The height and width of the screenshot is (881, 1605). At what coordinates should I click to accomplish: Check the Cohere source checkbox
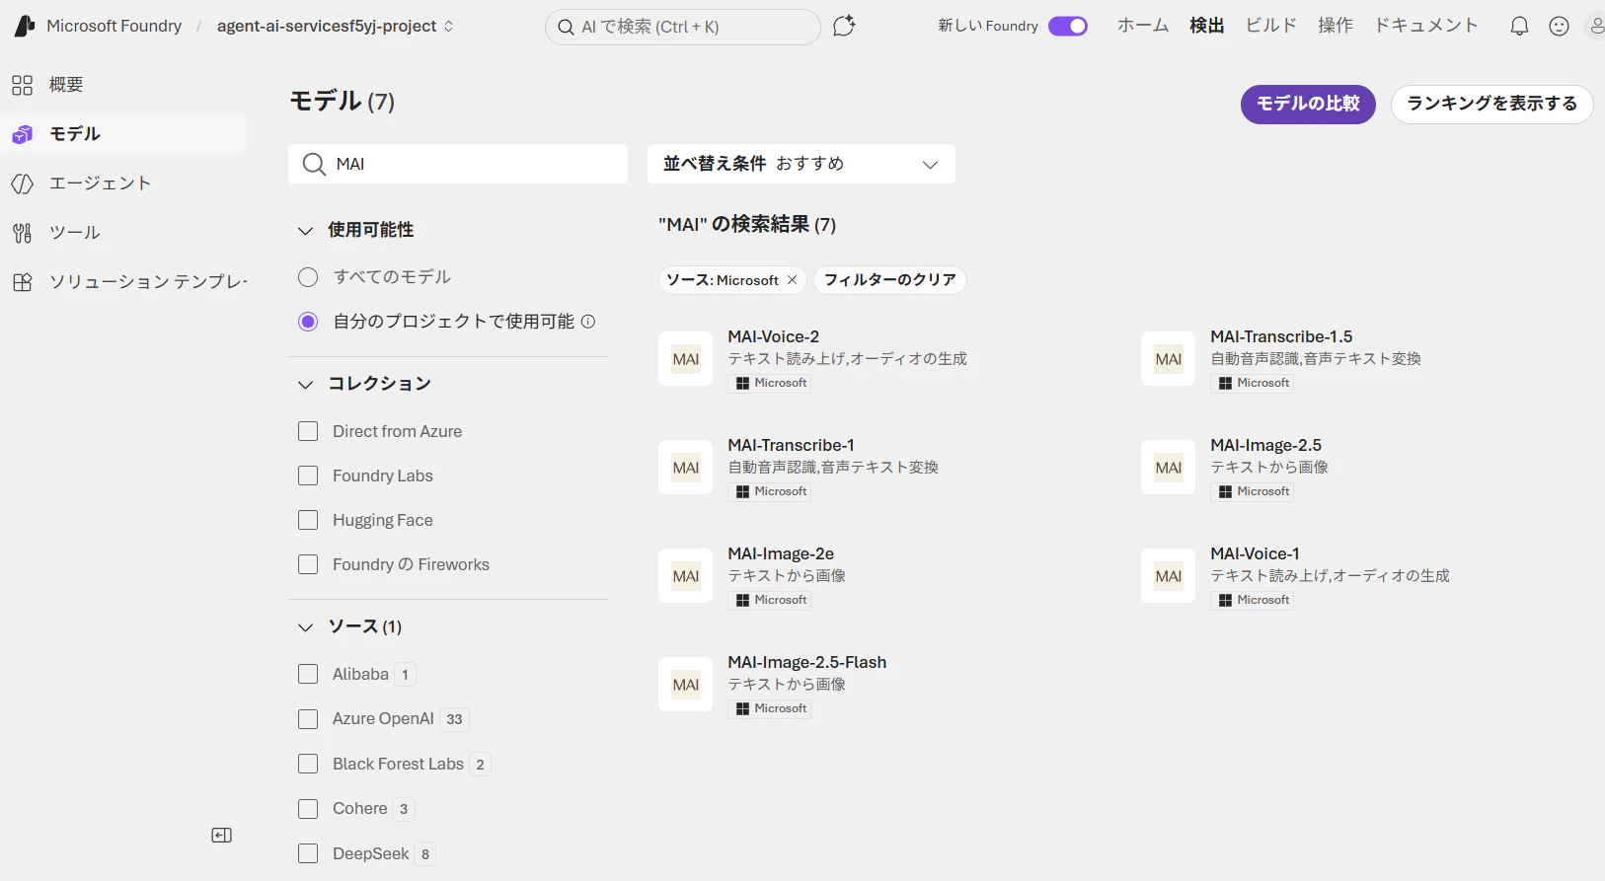pos(308,809)
